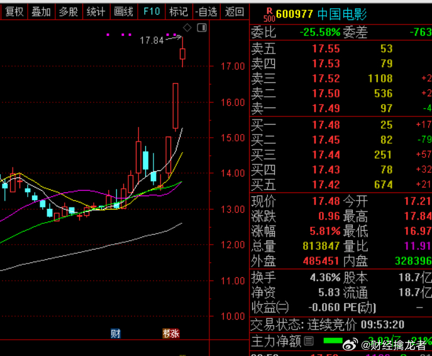Click 外盘 value 485451
The image size is (432, 356).
(321, 260)
